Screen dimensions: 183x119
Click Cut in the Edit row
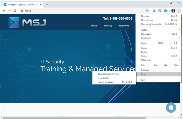tap(156, 65)
